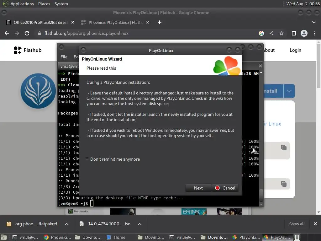321x241 pixels.
Task: Switch to the first vm3@v... terminal taskbar item
Action: [25, 237]
